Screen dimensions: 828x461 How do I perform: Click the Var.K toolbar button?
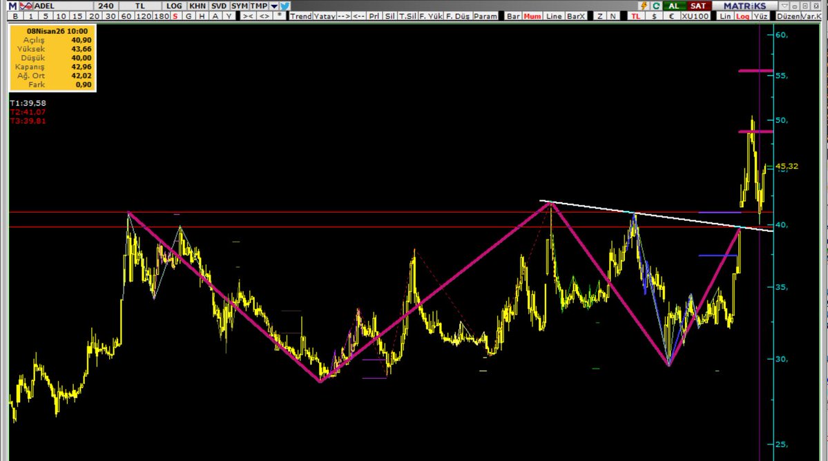811,17
